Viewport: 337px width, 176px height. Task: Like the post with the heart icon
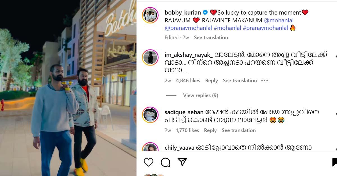(x=149, y=162)
